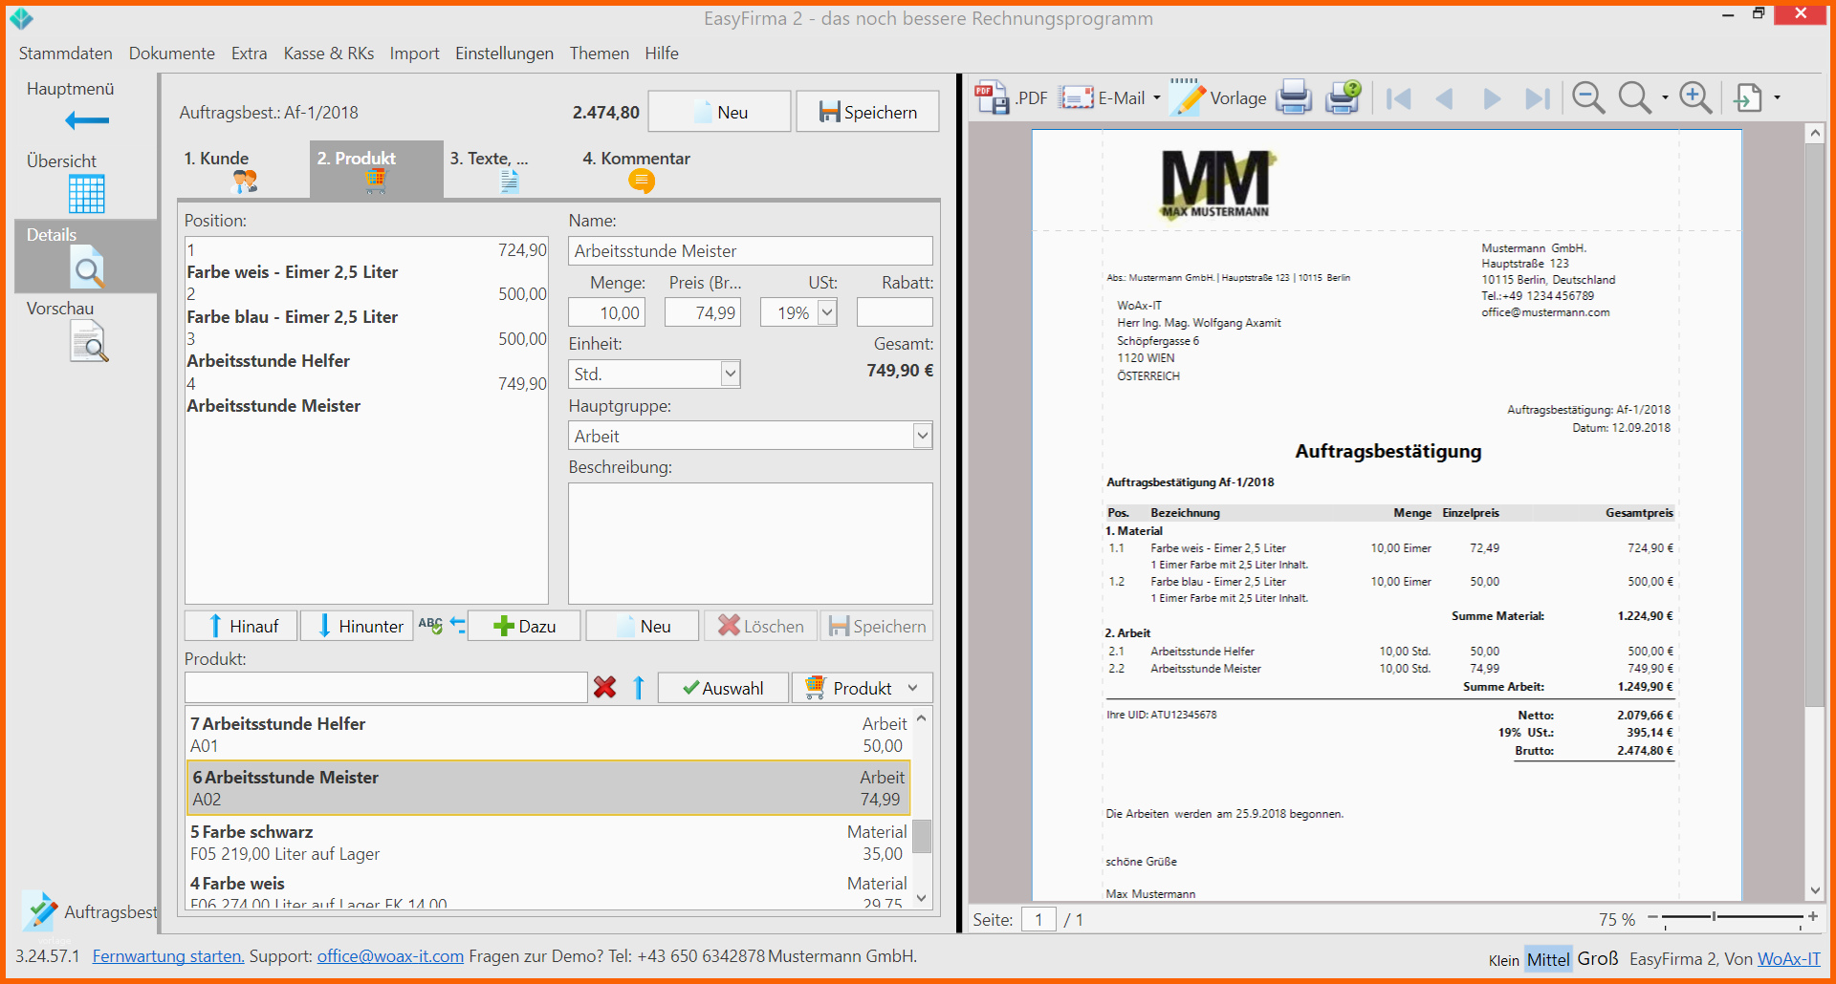Click the Hauptmenü back arrow
The height and width of the screenshot is (984, 1836).
click(87, 120)
